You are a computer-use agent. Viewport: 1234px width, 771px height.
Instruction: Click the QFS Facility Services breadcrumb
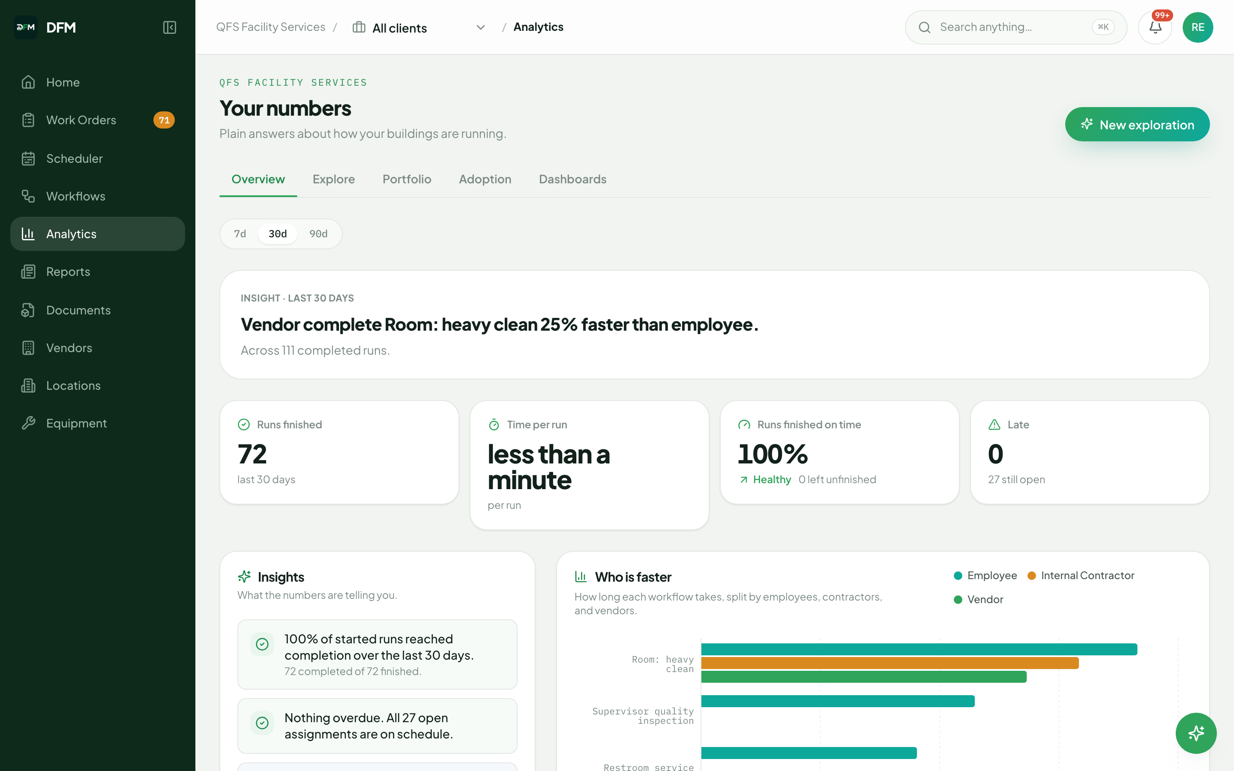tap(270, 27)
